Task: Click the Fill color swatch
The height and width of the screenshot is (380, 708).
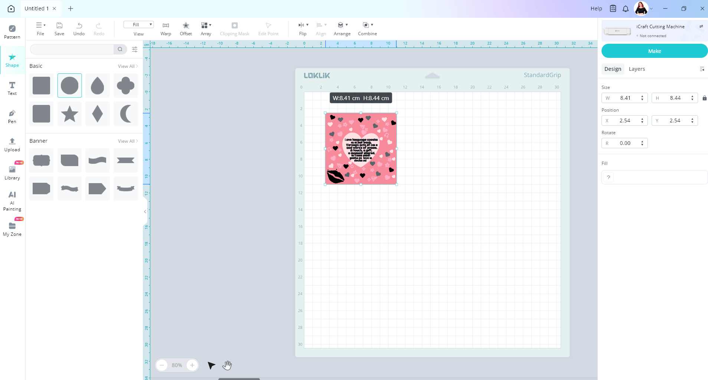Action: tap(608, 177)
